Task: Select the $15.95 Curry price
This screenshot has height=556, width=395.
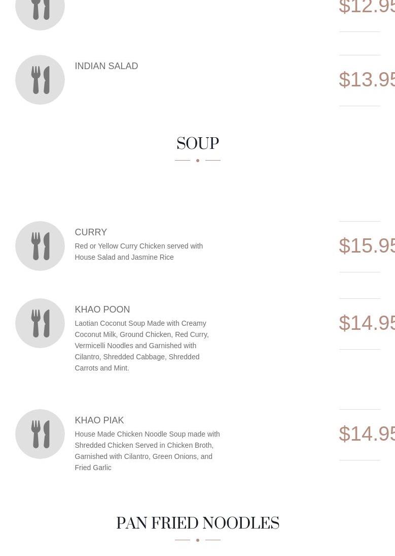Action: [x=366, y=246]
